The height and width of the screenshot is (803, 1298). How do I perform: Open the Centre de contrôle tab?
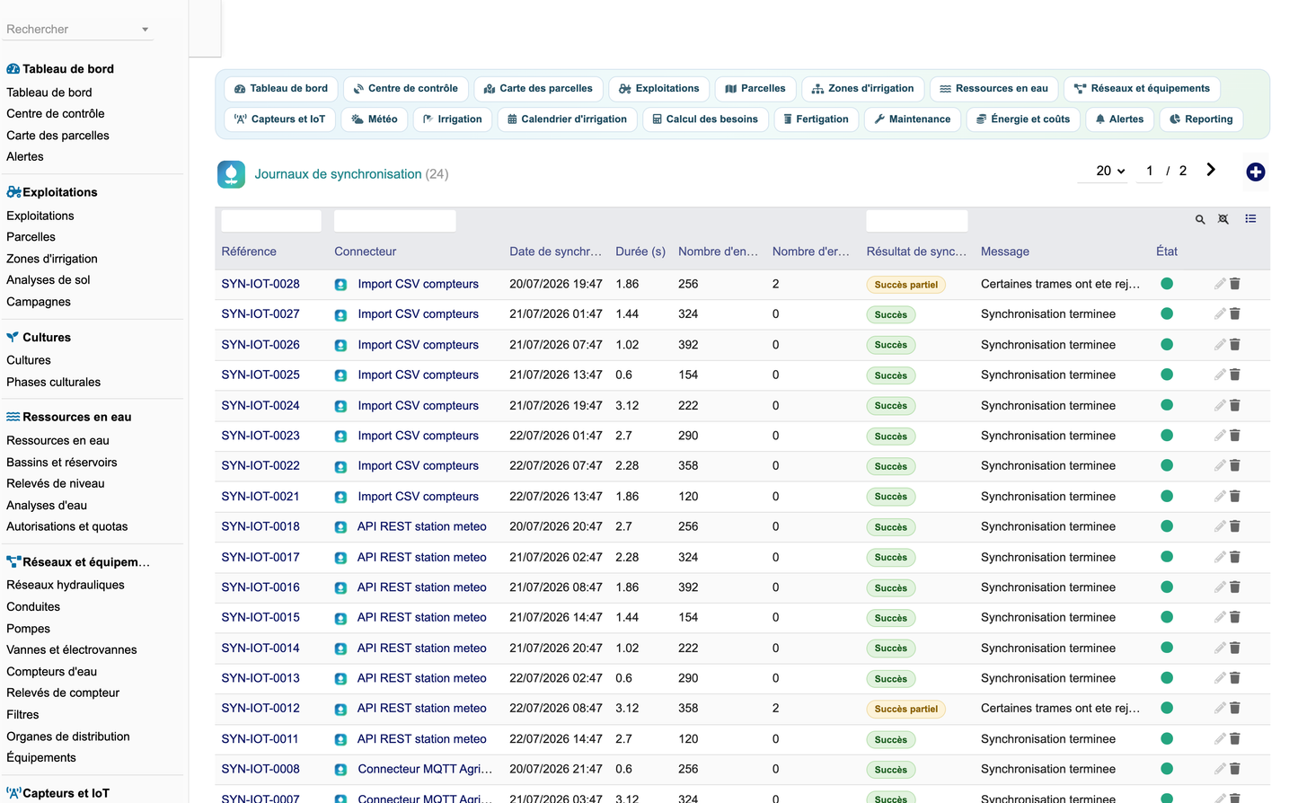click(x=406, y=89)
